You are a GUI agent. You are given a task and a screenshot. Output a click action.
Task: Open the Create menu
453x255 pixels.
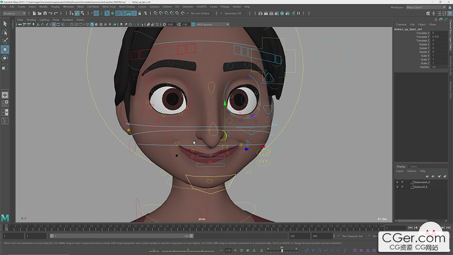point(22,7)
